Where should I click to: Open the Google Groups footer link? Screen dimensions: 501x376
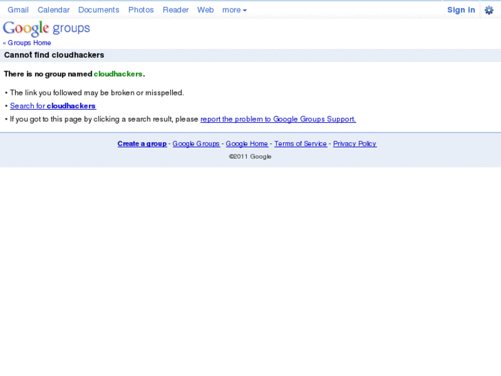(196, 144)
